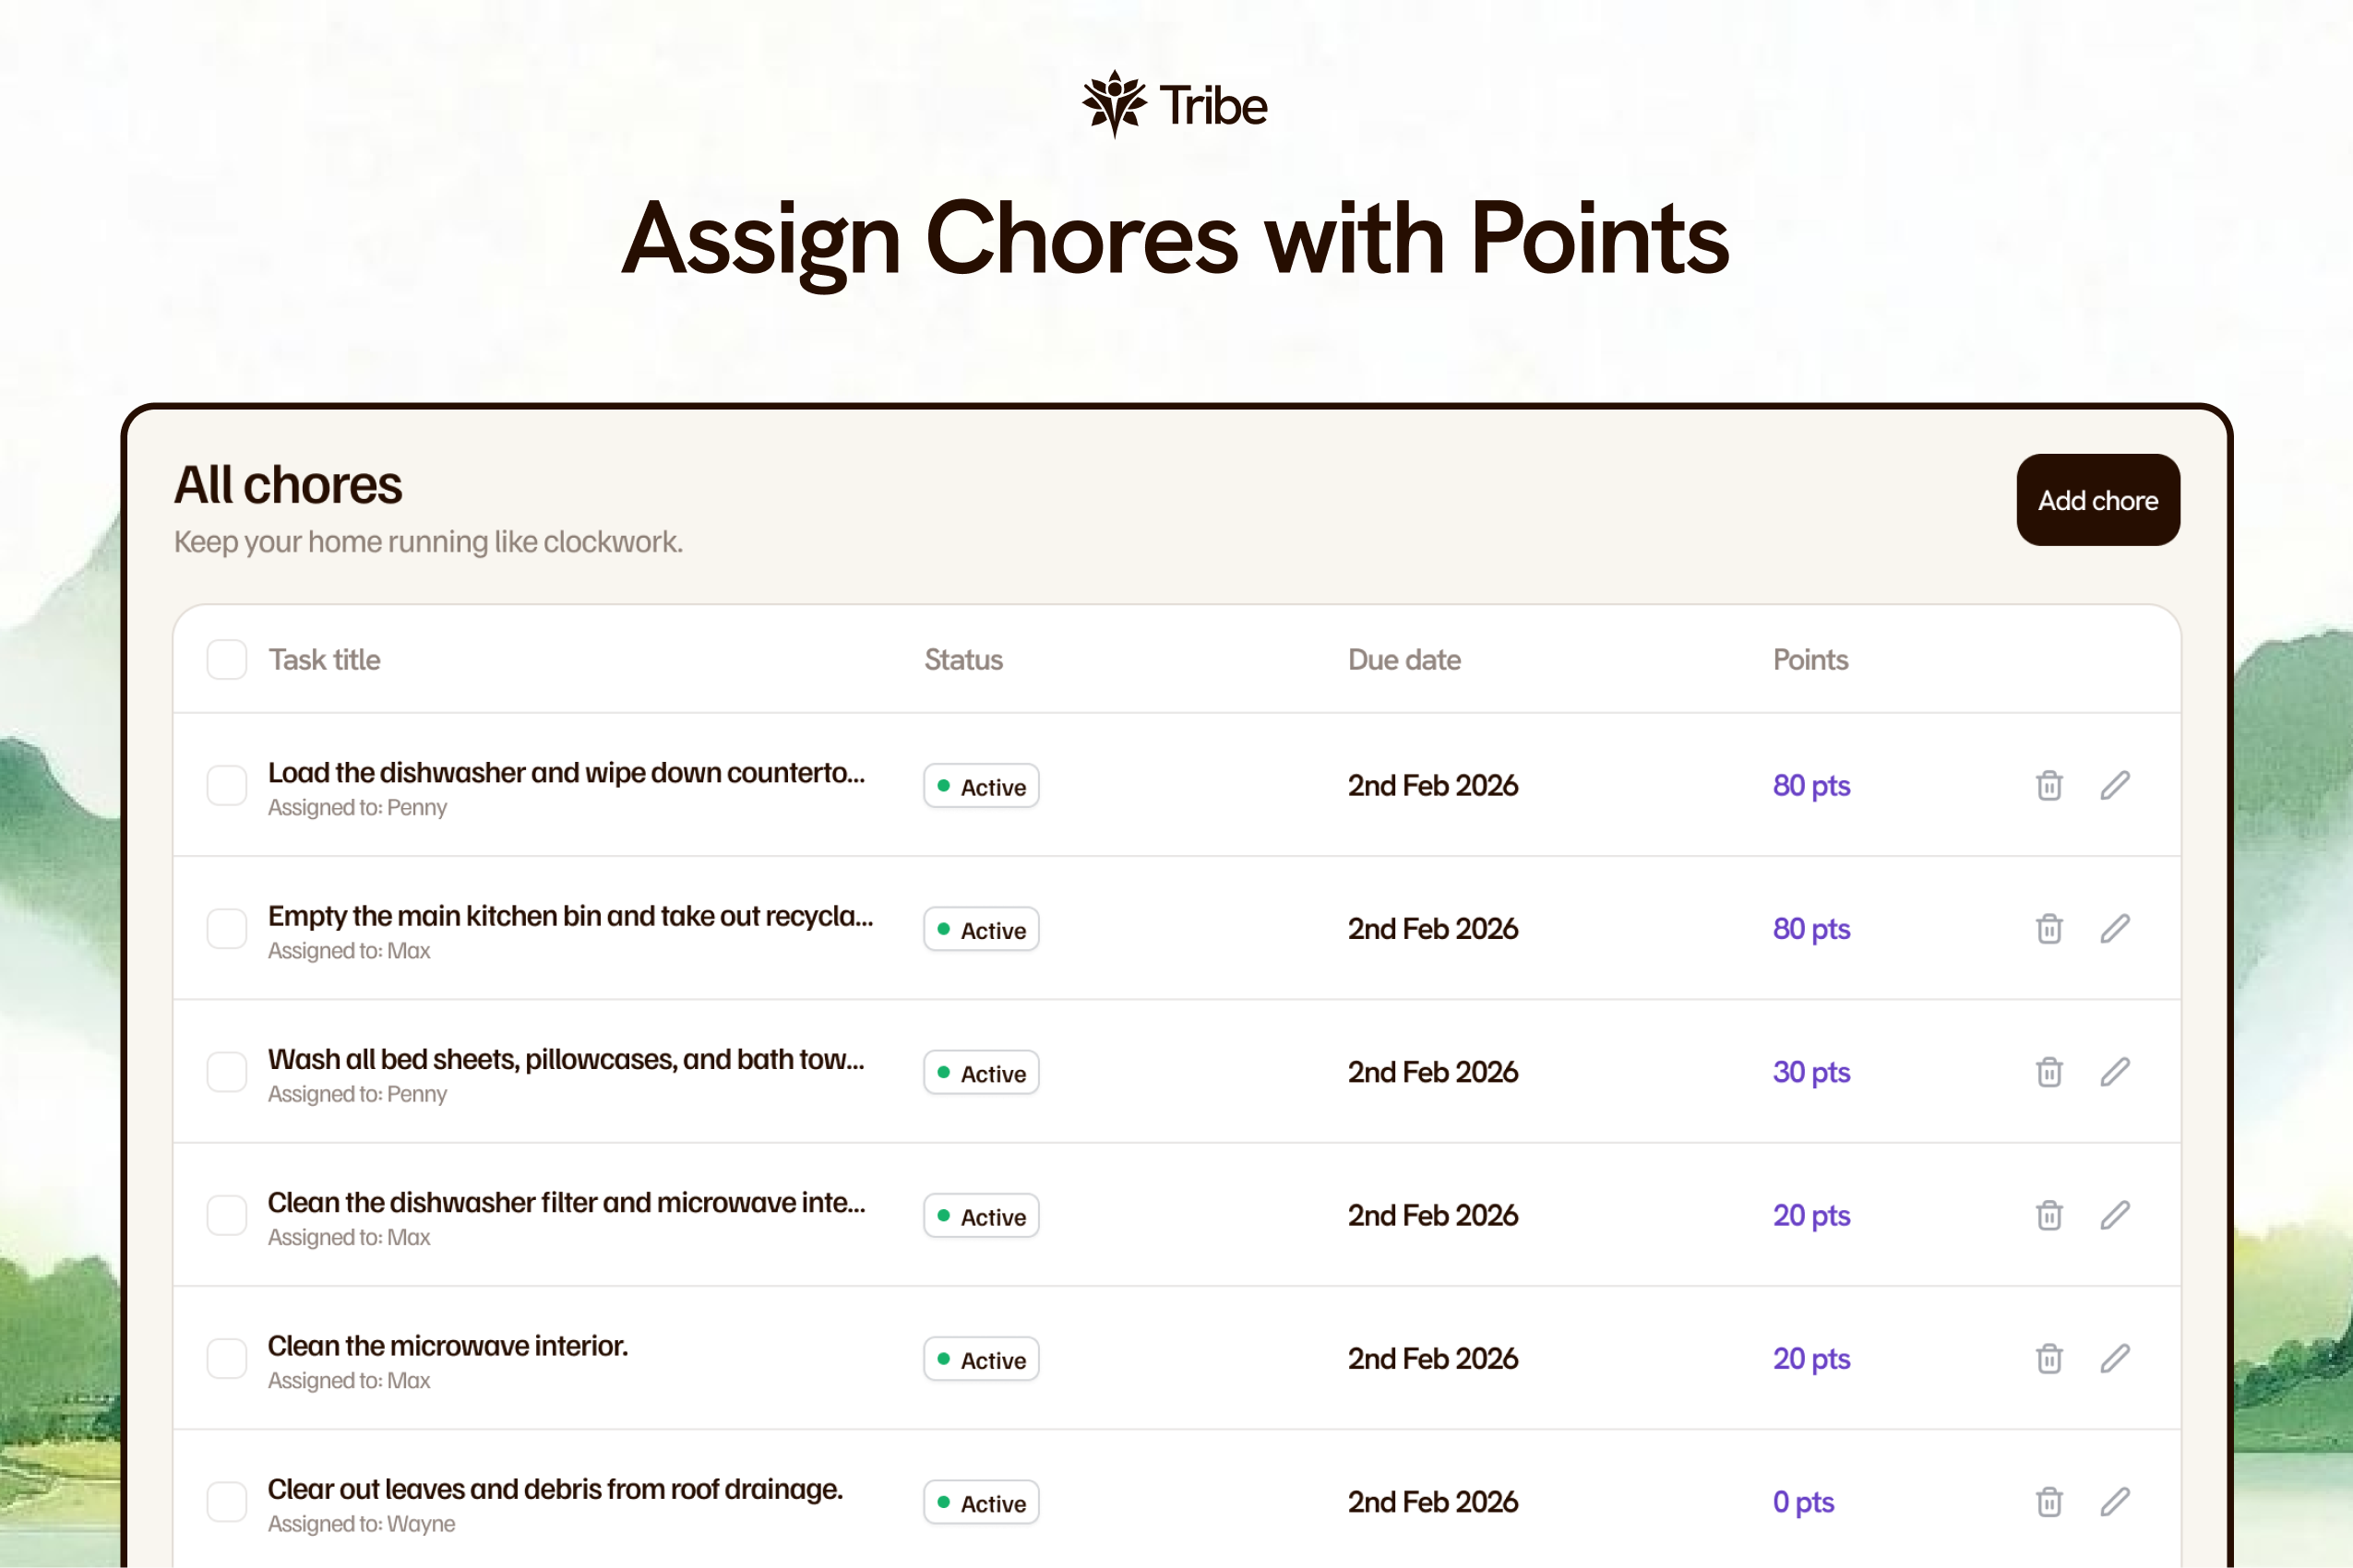Click the 30 pts value
The width and height of the screenshot is (2353, 1568).
tap(1810, 1072)
